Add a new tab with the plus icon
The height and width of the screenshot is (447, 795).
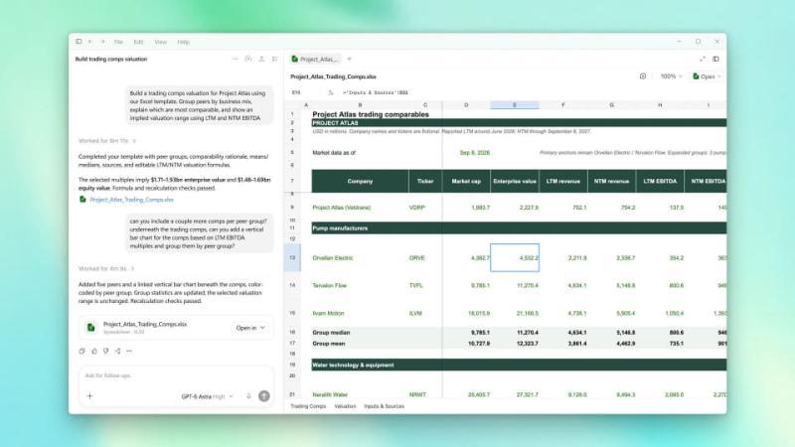(350, 59)
